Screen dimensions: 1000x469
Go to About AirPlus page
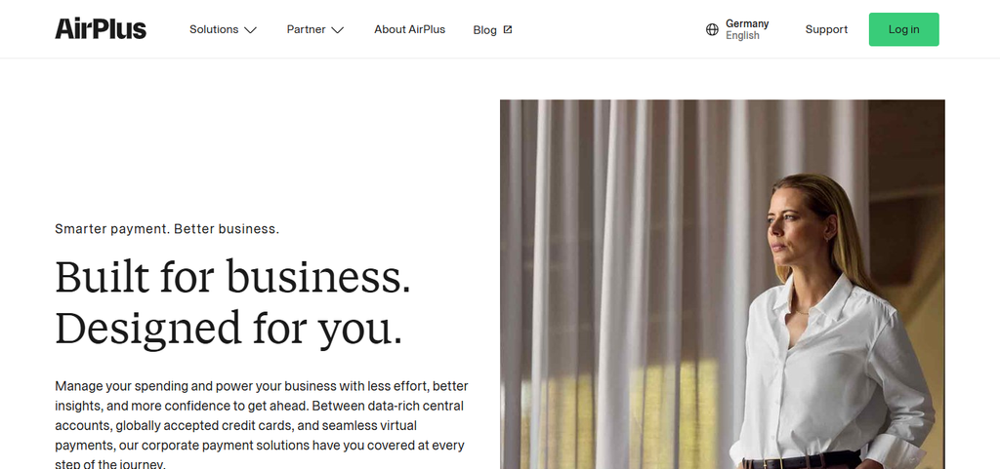click(409, 29)
